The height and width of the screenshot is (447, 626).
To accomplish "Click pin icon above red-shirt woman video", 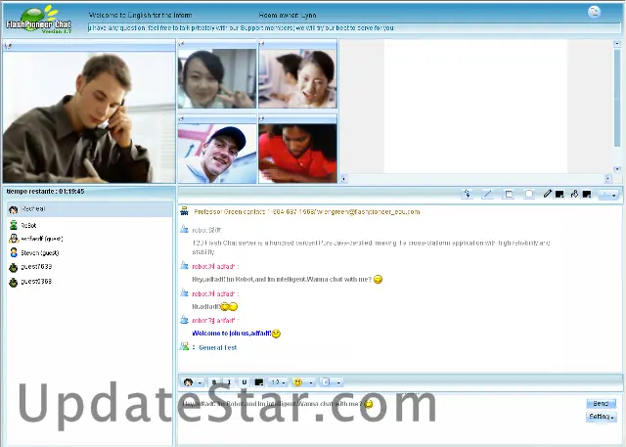I will 262,118.
